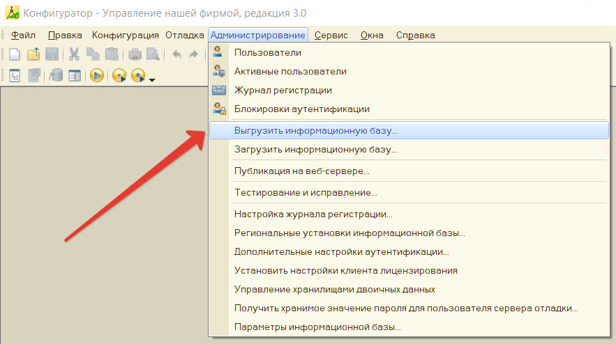Select Тестирование и исправление...
Image resolution: width=616 pixels, height=344 pixels.
[409, 193]
